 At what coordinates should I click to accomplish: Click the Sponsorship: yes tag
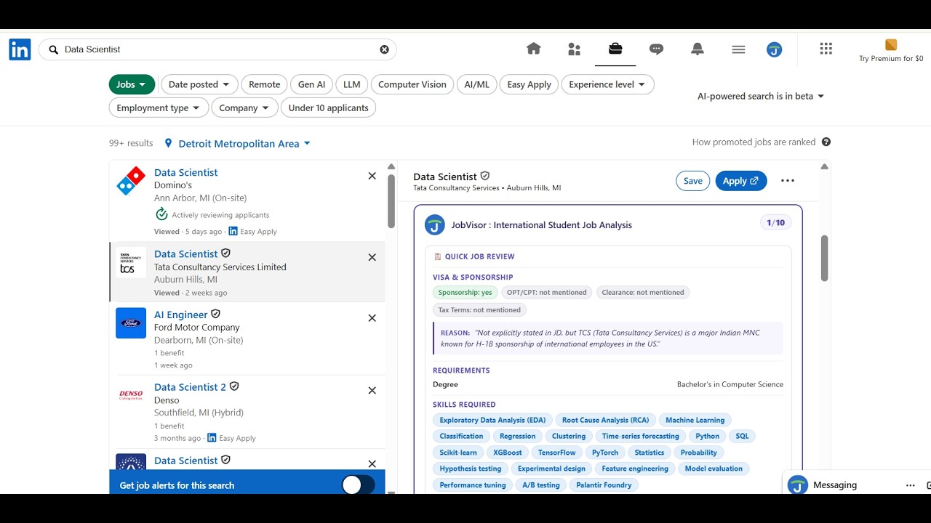click(x=465, y=293)
